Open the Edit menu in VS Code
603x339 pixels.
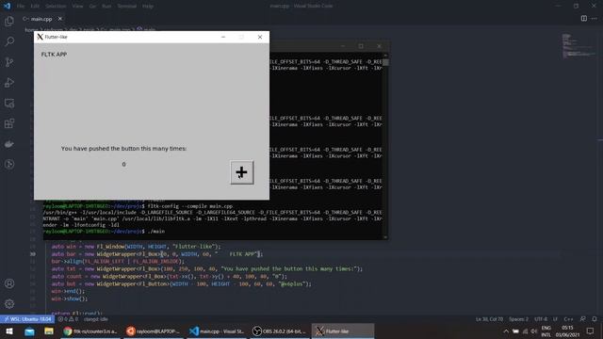(35, 7)
